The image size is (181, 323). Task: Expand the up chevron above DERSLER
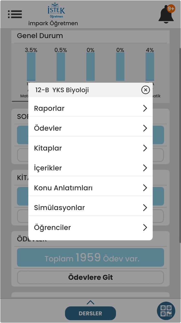coord(90,302)
